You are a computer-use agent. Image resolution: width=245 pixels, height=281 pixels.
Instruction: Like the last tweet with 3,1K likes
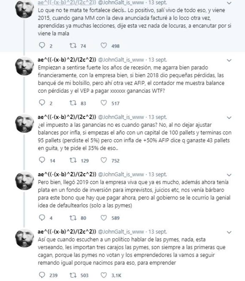pyautogui.click(x=104, y=275)
